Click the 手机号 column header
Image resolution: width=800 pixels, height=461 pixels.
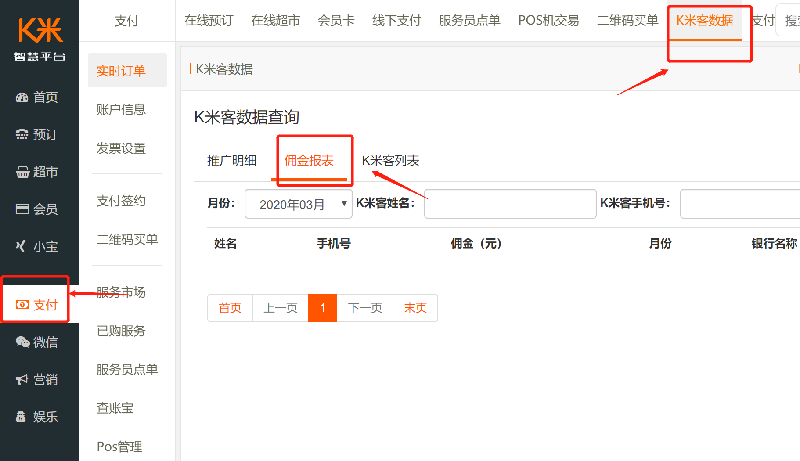[334, 243]
